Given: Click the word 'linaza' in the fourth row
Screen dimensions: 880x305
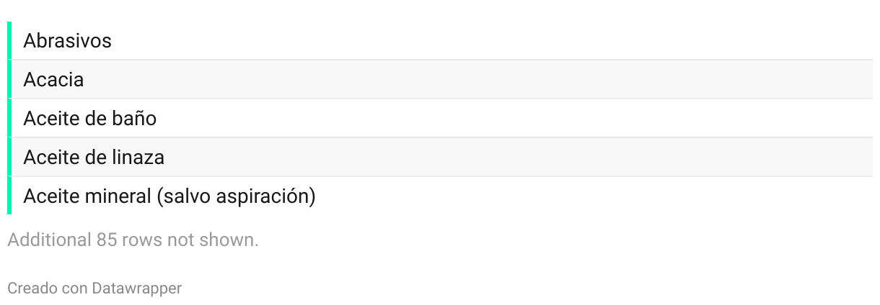Looking at the screenshot, I should click(138, 158).
